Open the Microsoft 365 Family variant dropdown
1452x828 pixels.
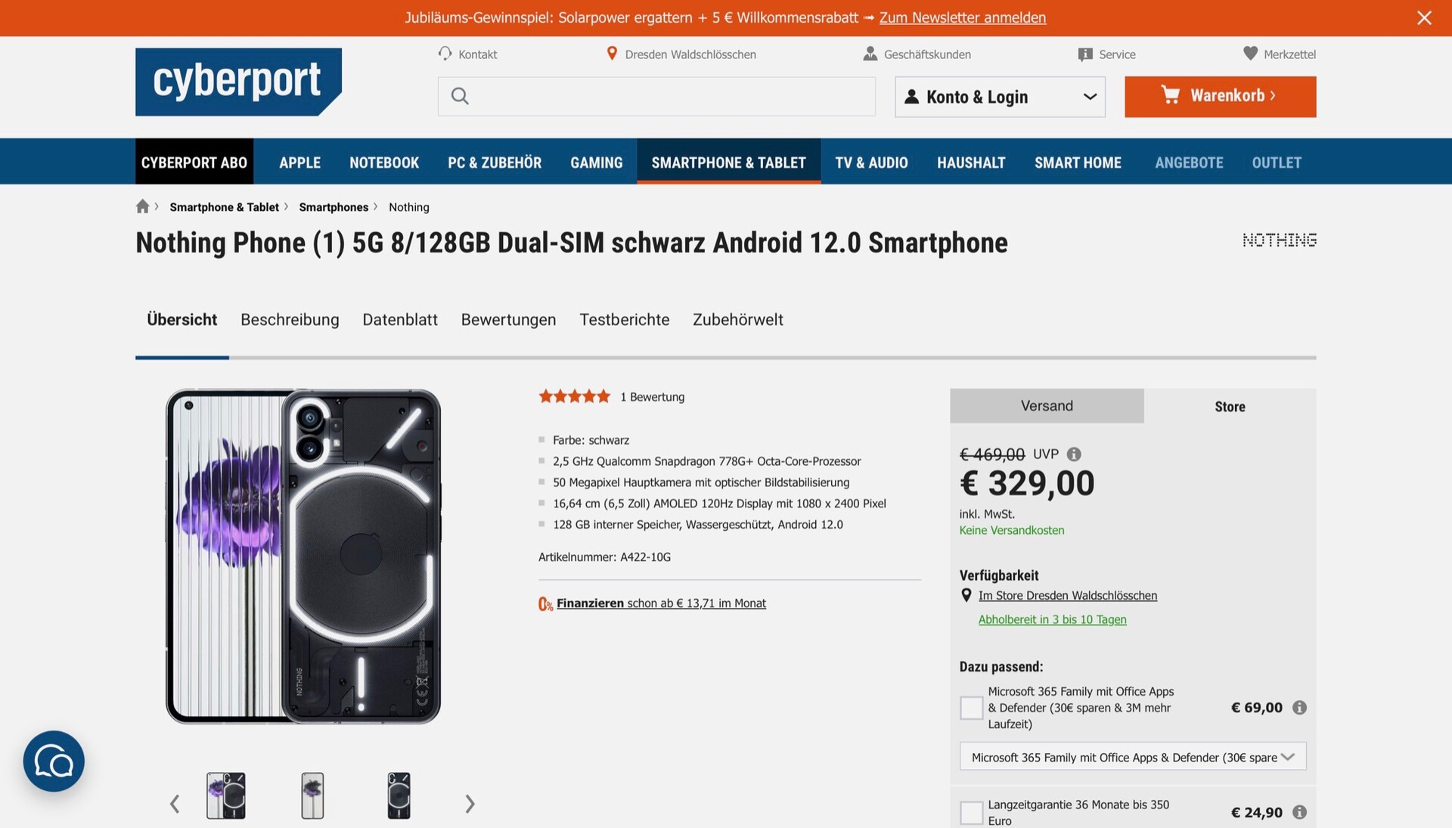[x=1132, y=757]
